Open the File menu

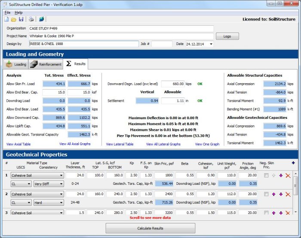[7, 12]
